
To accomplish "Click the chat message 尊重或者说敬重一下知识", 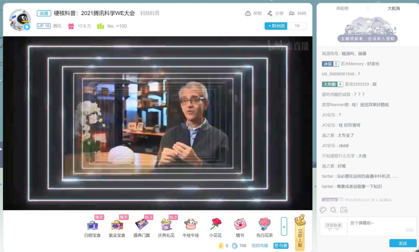I will tap(359, 187).
